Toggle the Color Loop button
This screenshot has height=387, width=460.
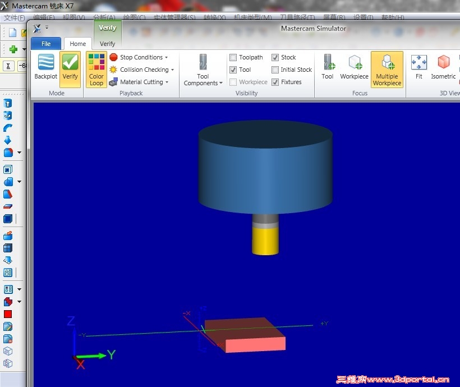click(x=96, y=69)
